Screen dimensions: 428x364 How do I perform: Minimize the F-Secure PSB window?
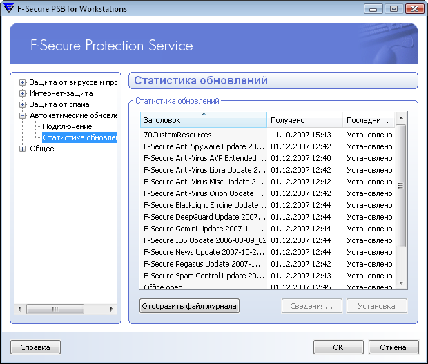coord(373,9)
